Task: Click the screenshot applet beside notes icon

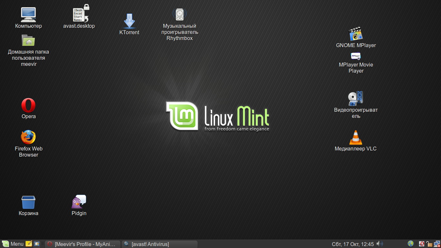Action: pos(37,244)
